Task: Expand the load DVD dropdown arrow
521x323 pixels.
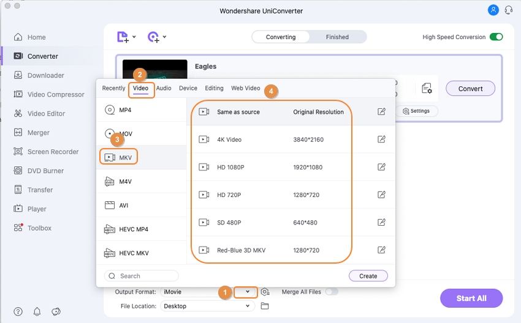Action: point(164,37)
